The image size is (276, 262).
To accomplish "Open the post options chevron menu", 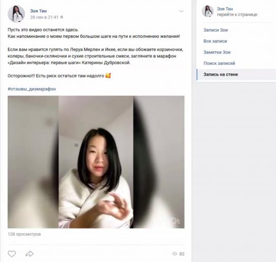I will (x=181, y=11).
